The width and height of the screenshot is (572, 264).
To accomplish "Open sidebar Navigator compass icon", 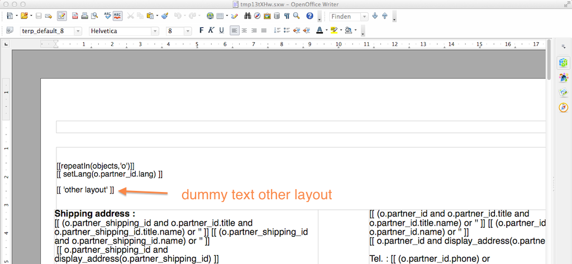I will coord(564,108).
